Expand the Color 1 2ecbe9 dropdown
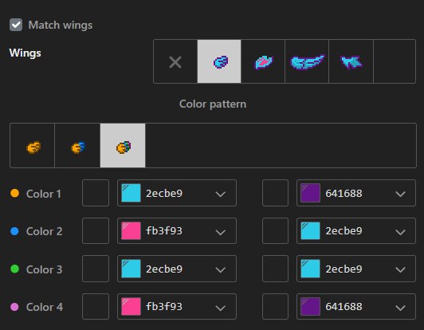Viewport: 424px width, 330px height. 177,193
